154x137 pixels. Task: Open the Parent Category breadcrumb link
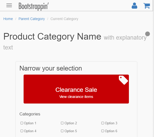pos(32,19)
